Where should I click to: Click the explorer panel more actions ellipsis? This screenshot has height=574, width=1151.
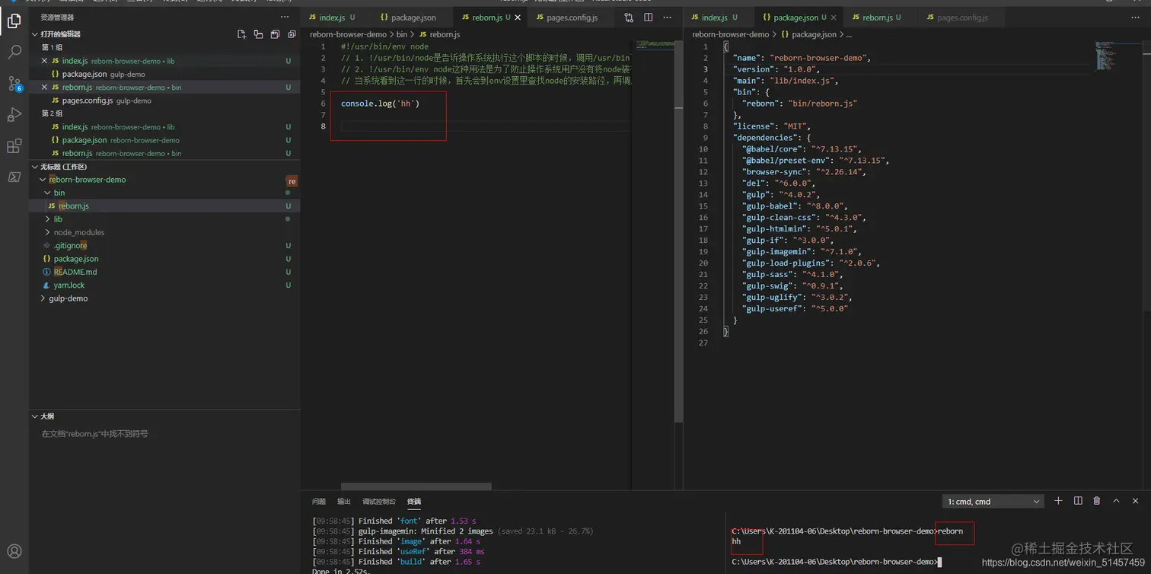click(x=285, y=17)
